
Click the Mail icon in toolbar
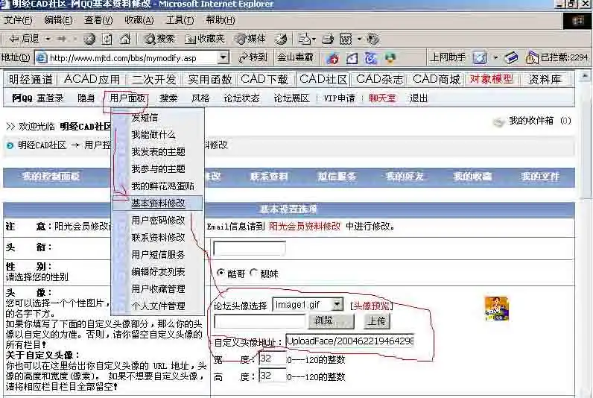tap(304, 39)
